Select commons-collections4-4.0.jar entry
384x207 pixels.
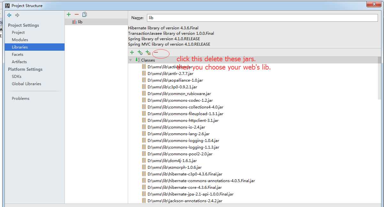(185, 107)
